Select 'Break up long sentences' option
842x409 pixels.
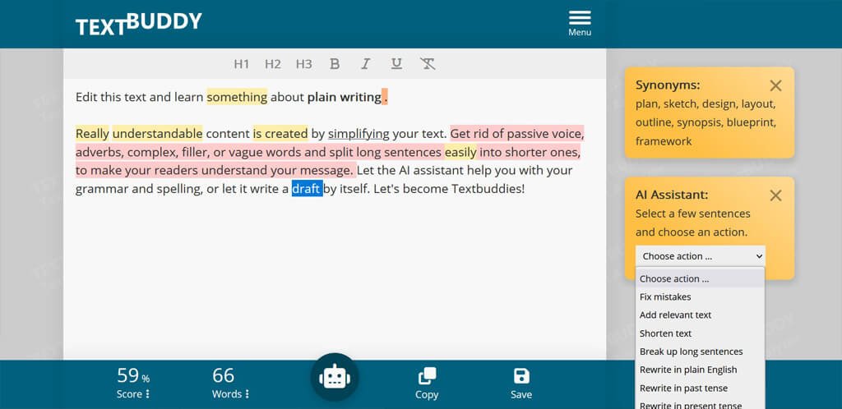pyautogui.click(x=700, y=352)
